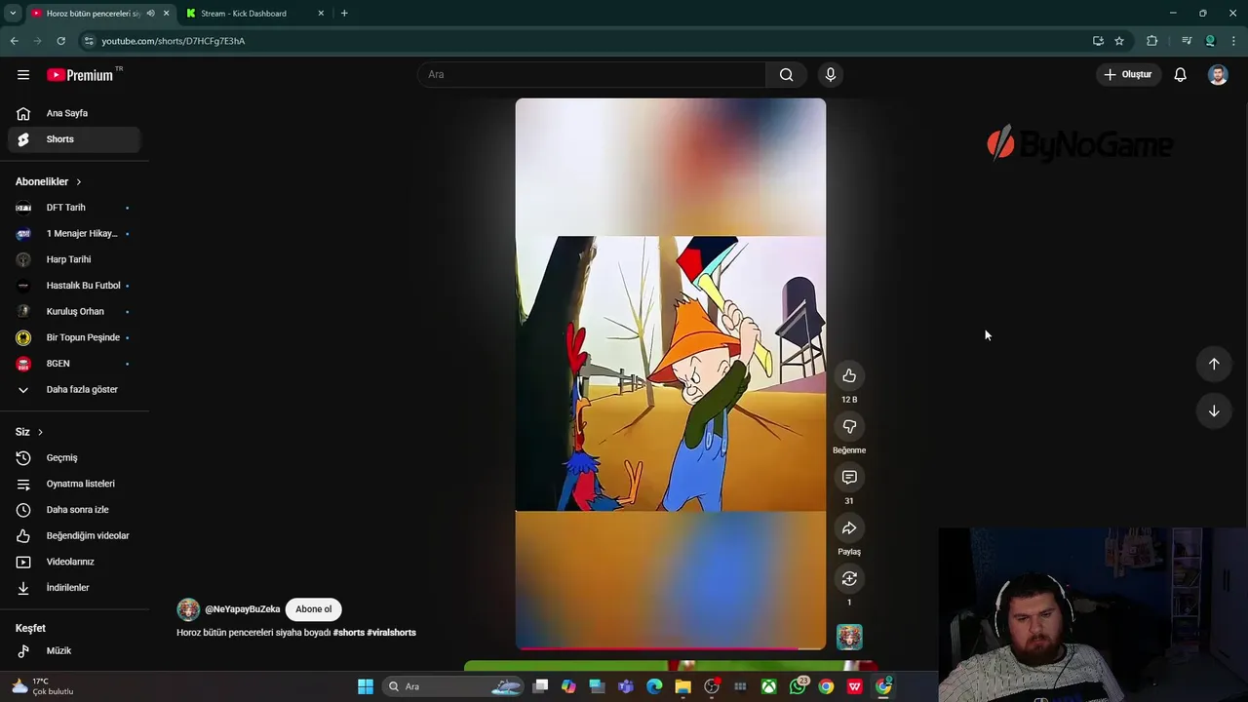
Task: Open the account avatar menu
Action: [1218, 74]
